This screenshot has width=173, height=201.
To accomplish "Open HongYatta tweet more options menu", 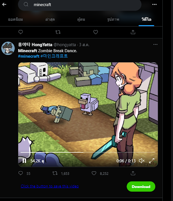I will (155, 44).
